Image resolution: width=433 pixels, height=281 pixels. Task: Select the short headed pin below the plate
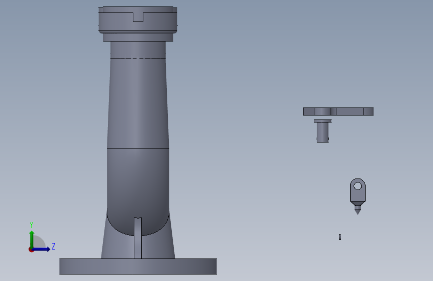click(x=323, y=131)
